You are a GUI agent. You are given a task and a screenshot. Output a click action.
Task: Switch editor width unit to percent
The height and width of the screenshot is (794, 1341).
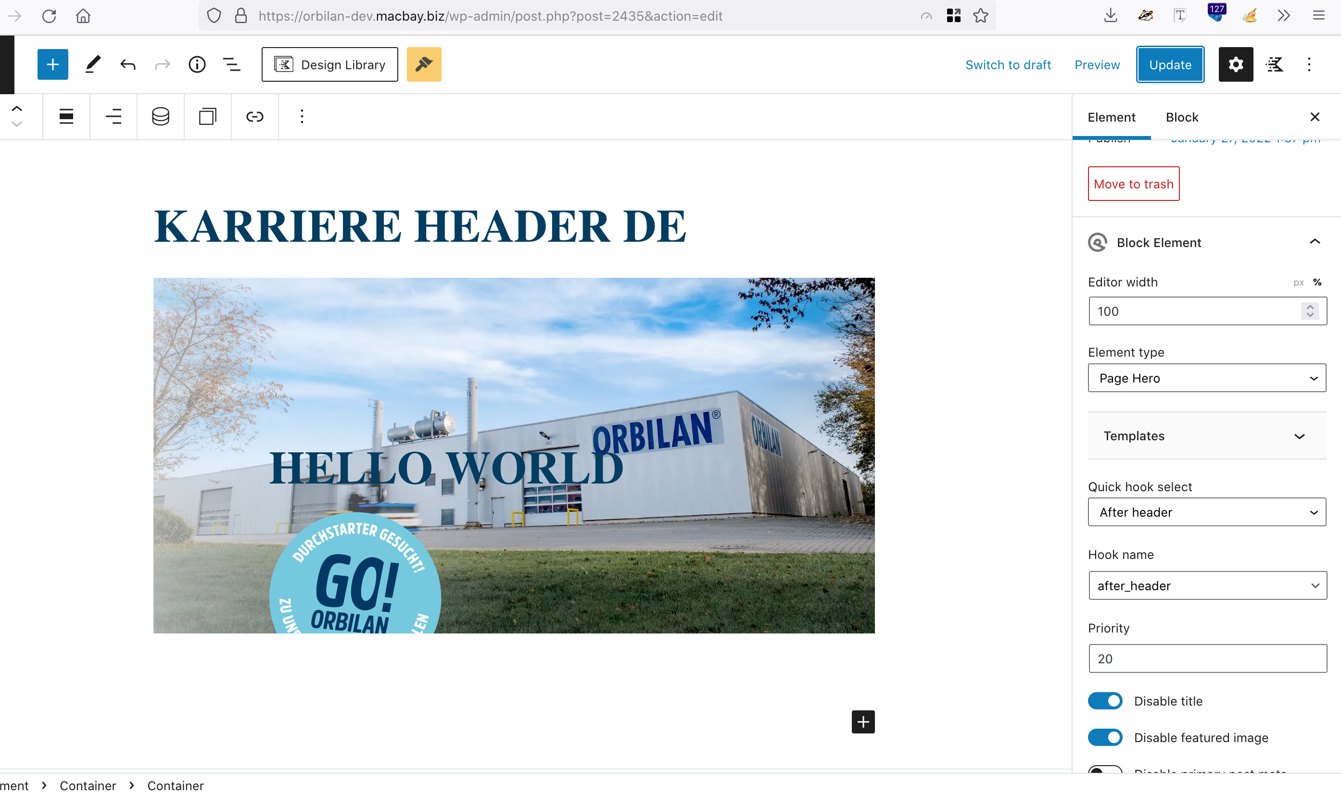pyautogui.click(x=1317, y=283)
